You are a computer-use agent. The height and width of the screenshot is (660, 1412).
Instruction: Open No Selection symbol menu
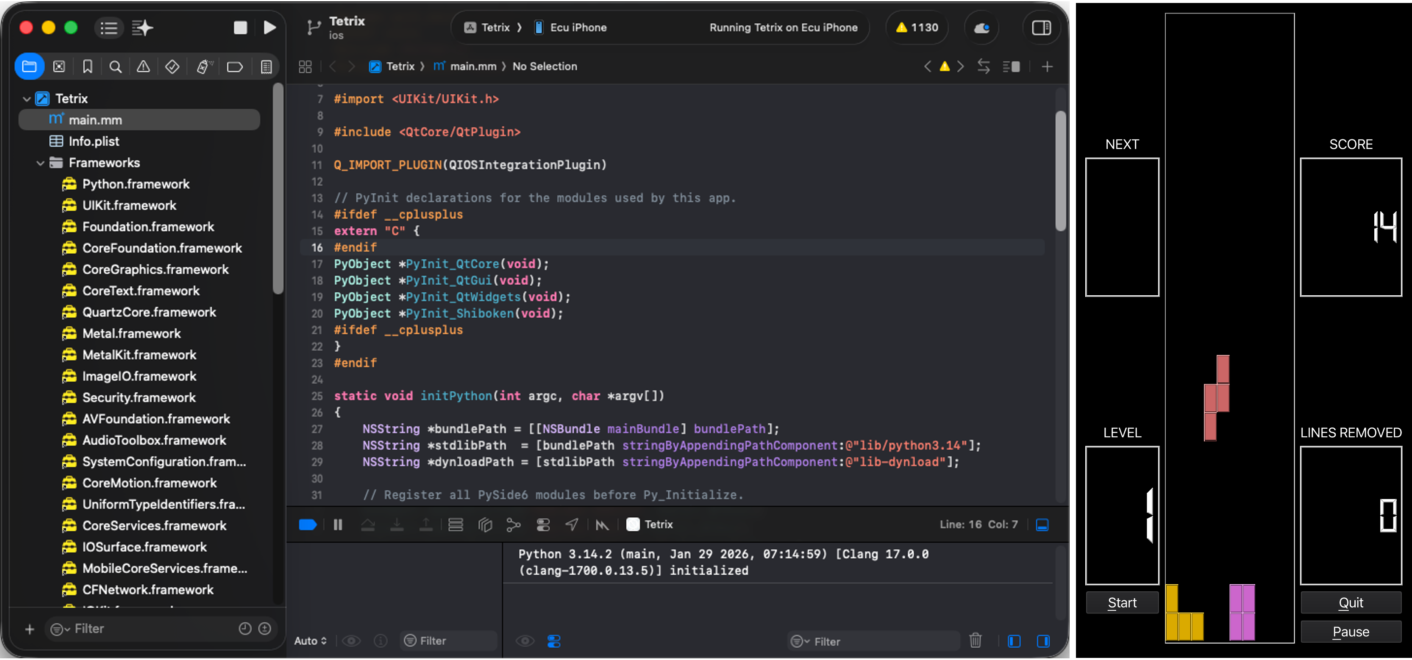click(544, 67)
